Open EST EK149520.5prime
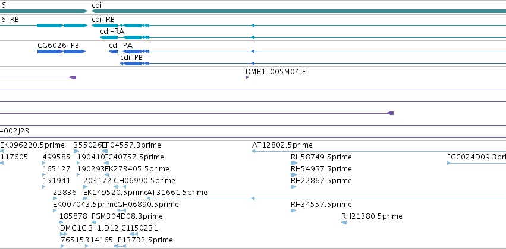This screenshot has height=249, width=506. (x=115, y=192)
